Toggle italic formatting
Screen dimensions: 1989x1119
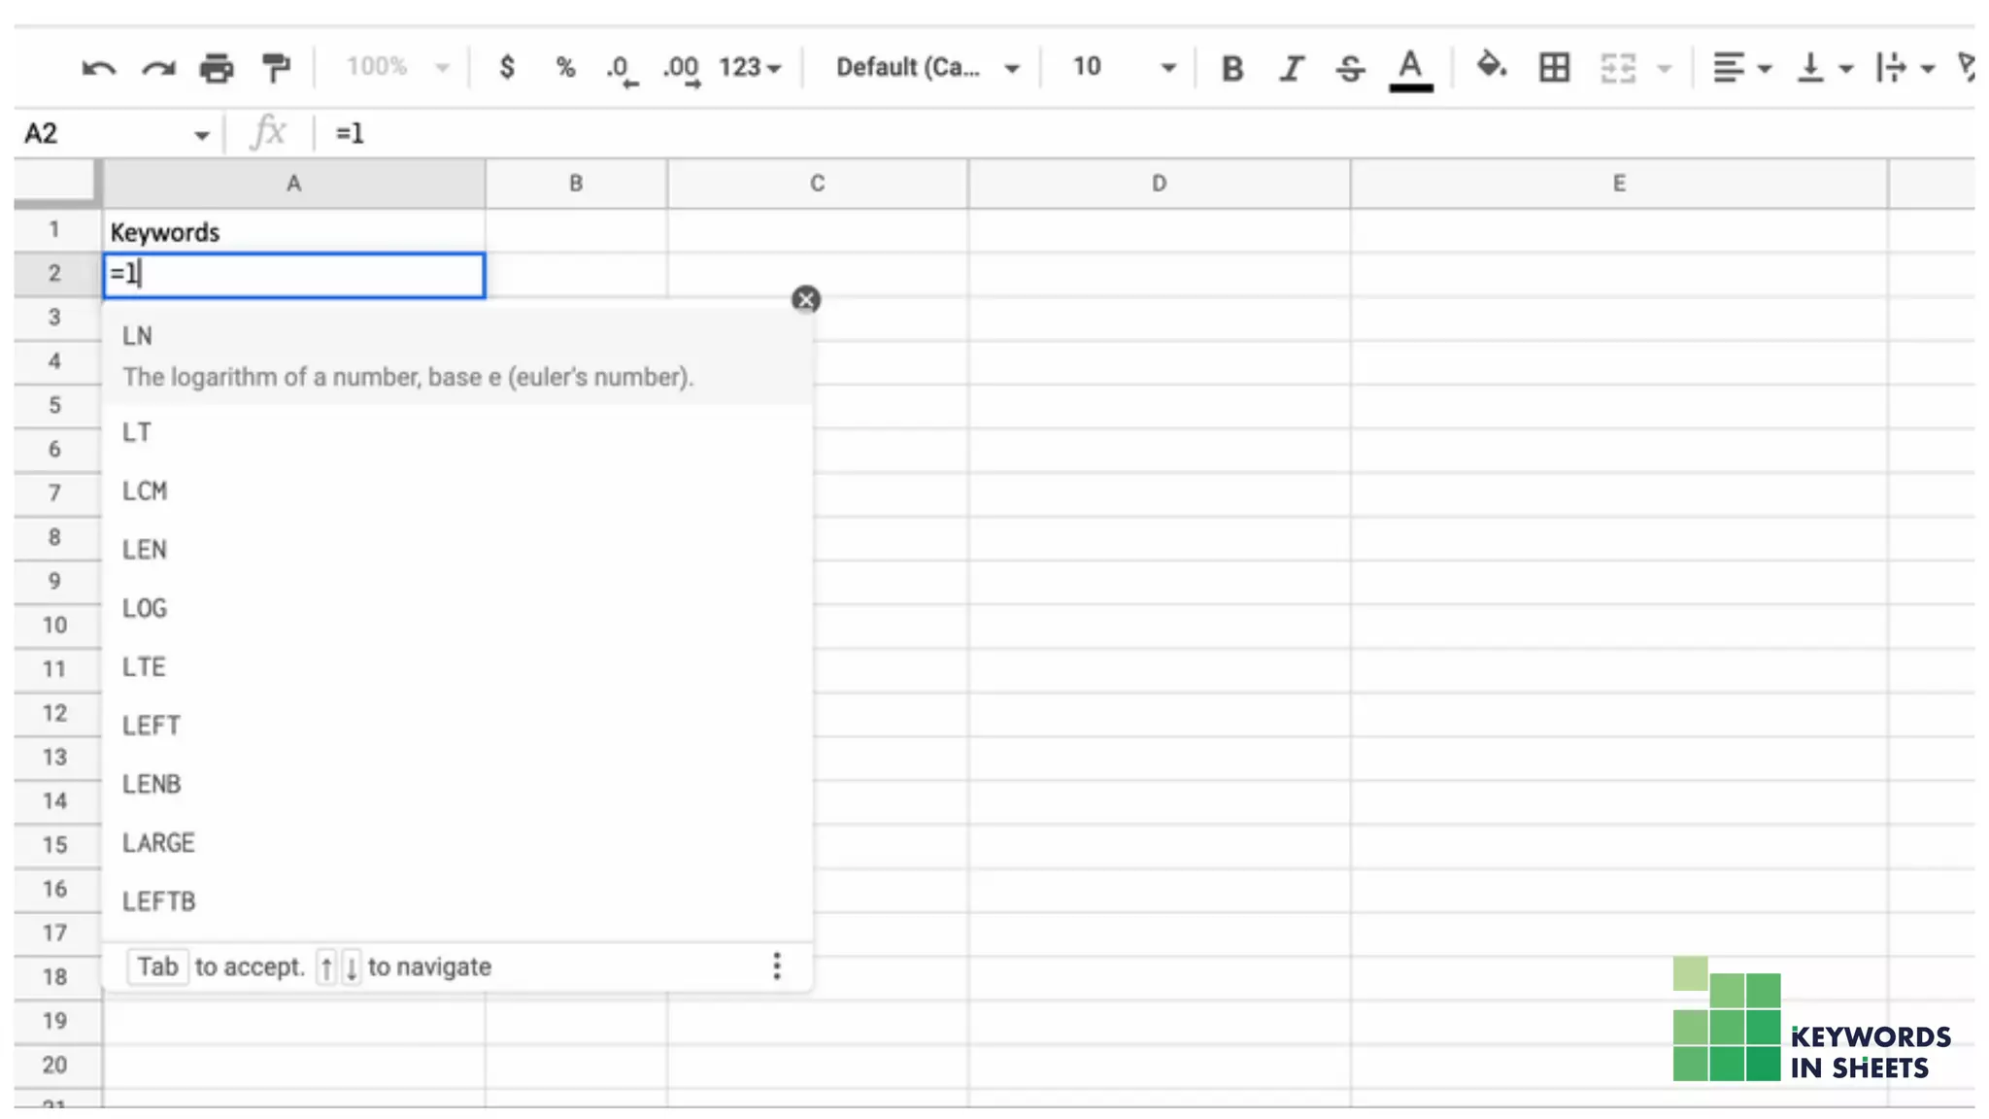coord(1291,68)
